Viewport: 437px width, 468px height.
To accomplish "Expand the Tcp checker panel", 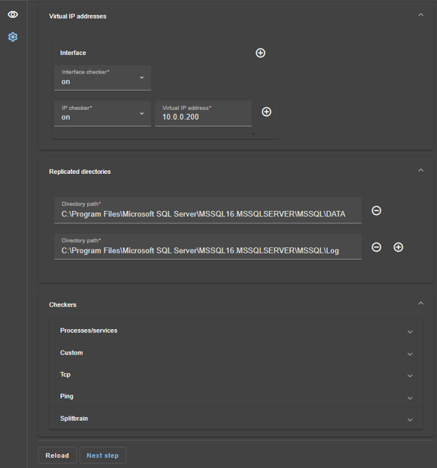I will click(410, 375).
